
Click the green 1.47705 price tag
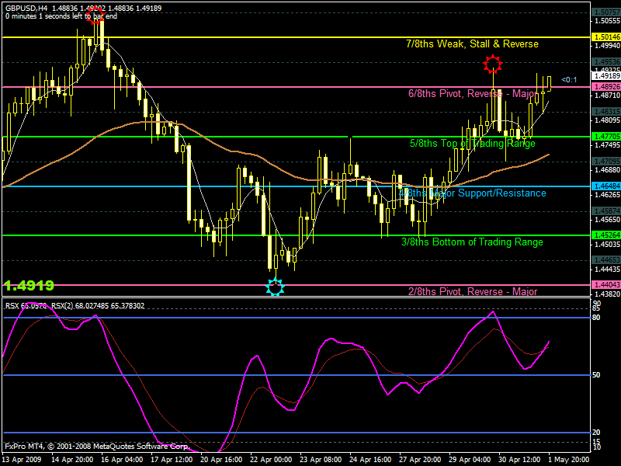tap(606, 137)
